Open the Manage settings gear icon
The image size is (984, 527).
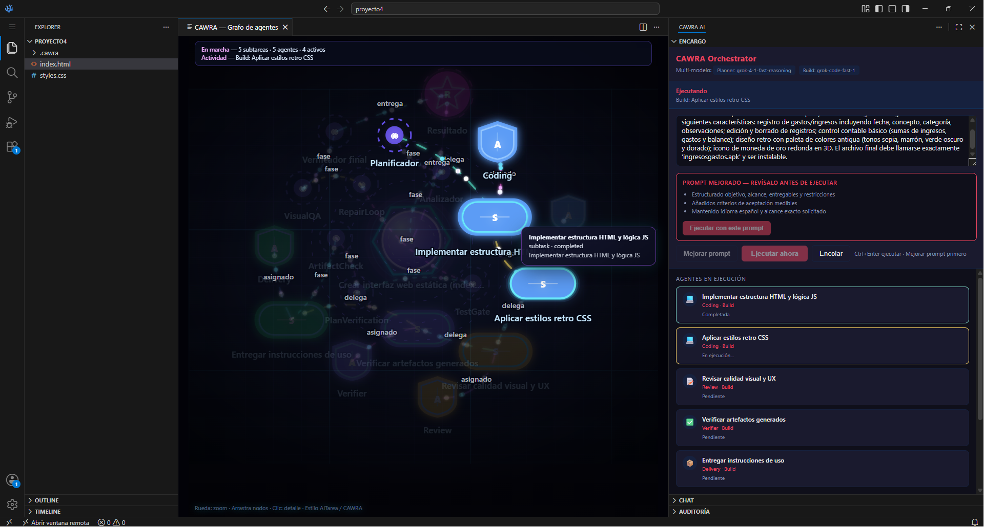12,504
